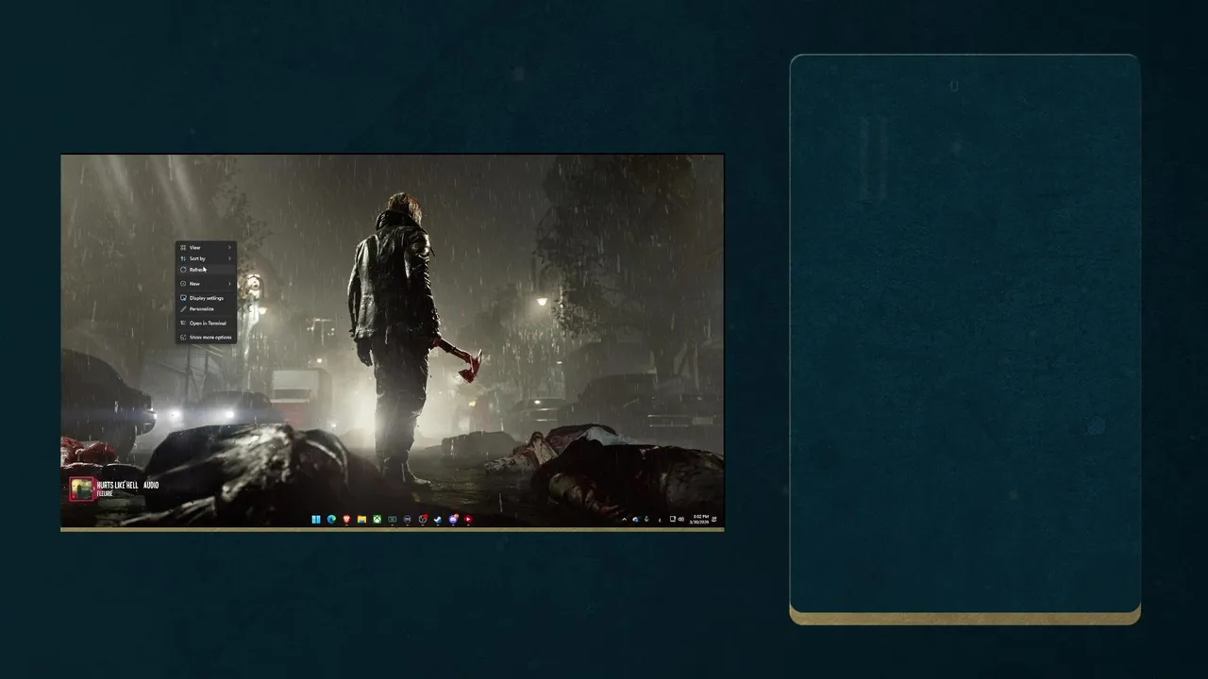Open the Sort by submenu

[206, 258]
